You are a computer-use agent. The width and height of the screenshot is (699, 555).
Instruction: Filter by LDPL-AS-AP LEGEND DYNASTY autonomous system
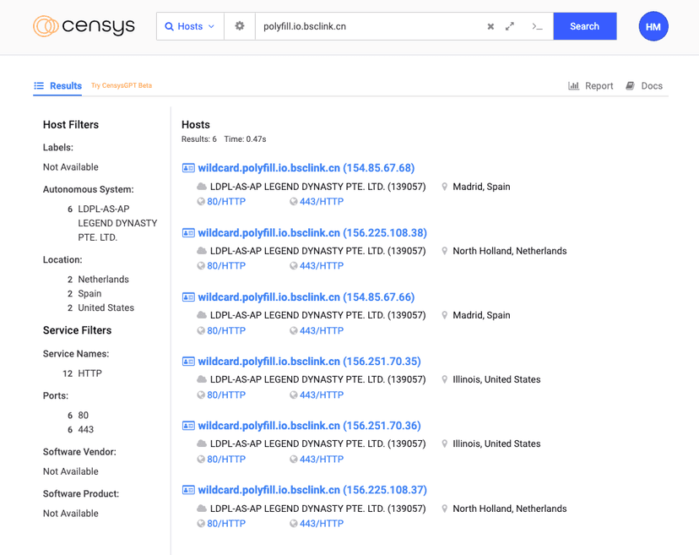coord(117,223)
